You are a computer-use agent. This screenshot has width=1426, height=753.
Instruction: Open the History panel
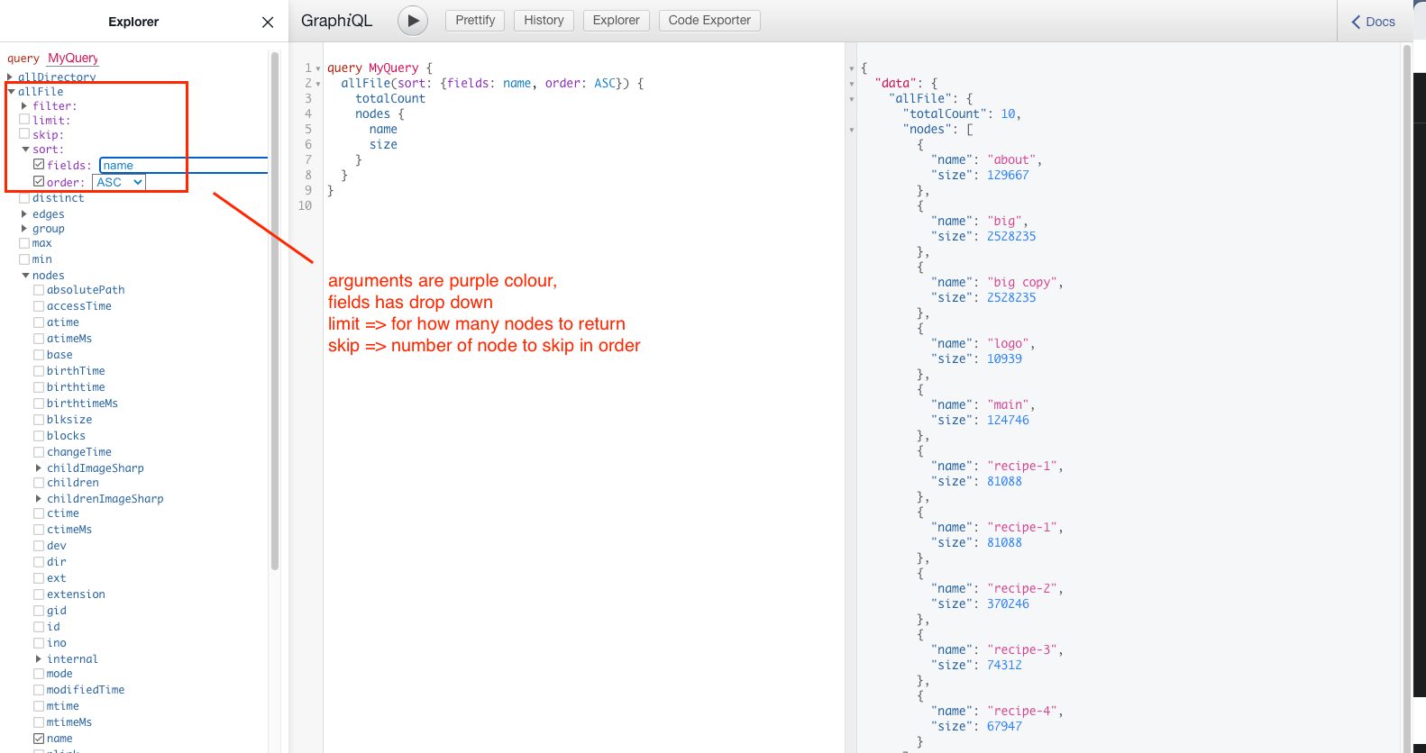pyautogui.click(x=544, y=20)
